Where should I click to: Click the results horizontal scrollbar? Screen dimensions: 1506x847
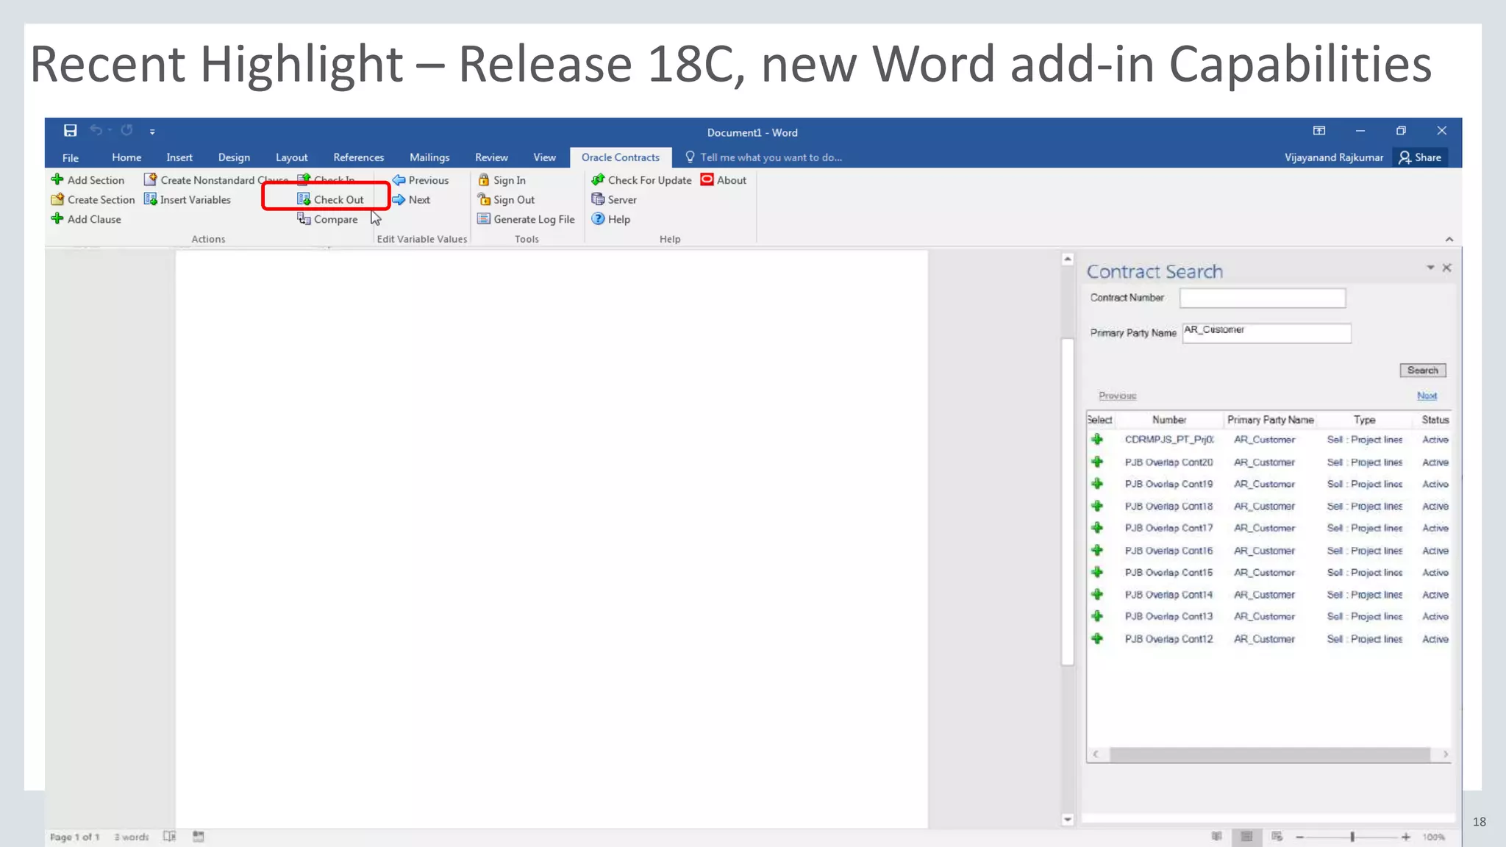(x=1270, y=754)
